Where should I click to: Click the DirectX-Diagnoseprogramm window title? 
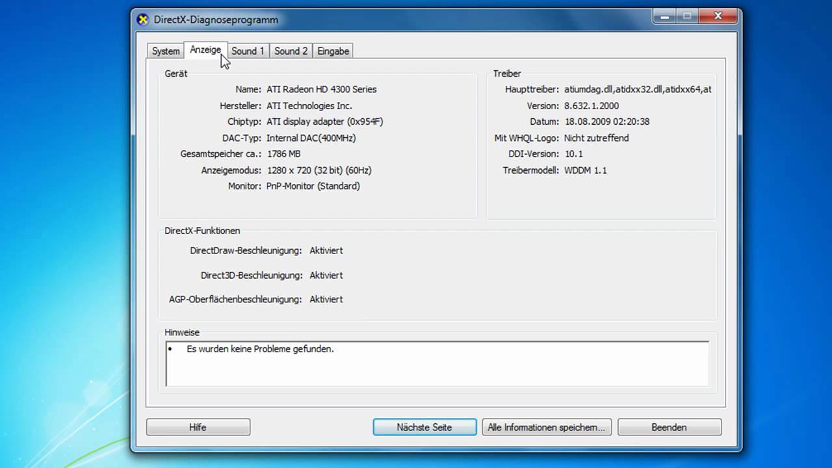pos(216,19)
